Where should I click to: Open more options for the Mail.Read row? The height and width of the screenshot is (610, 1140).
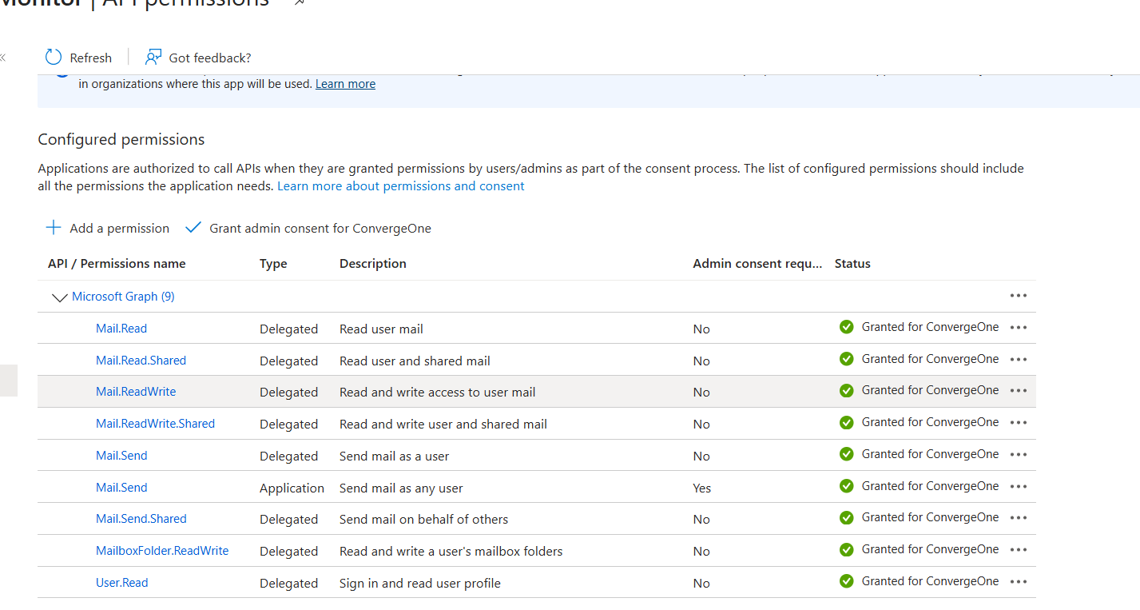(x=1018, y=328)
